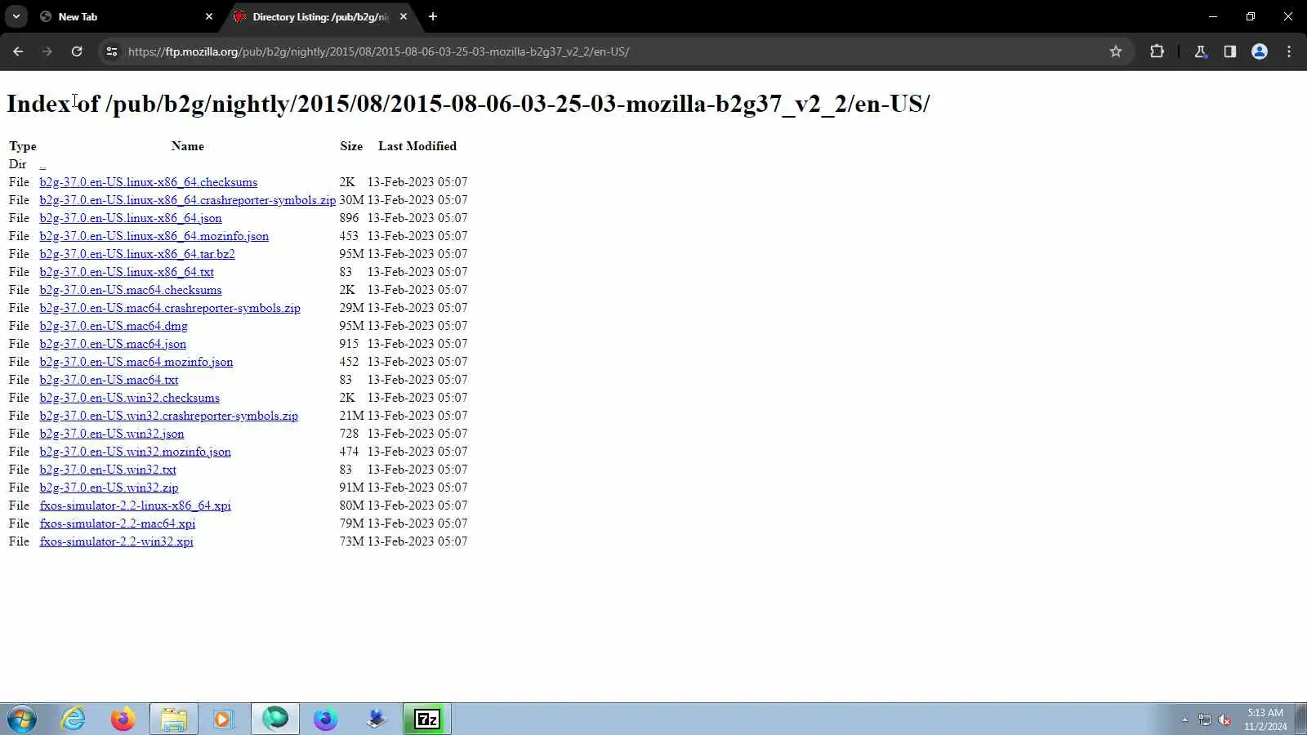Open b2g-37.0.en-US.mac64.json

pyautogui.click(x=113, y=344)
